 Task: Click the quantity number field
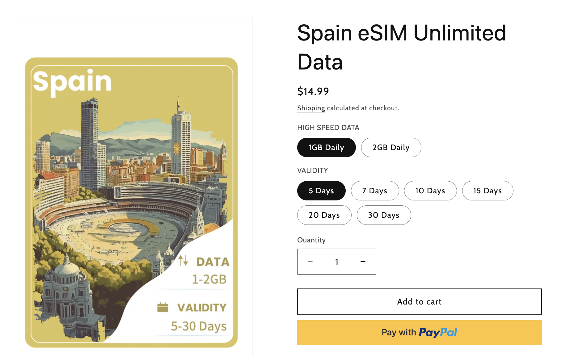coord(336,262)
